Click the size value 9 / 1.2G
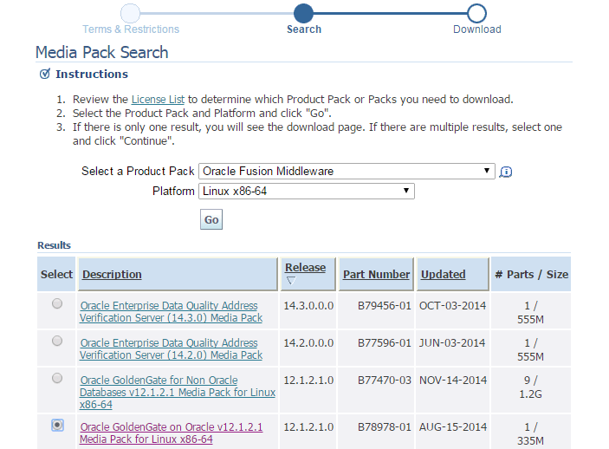 pyautogui.click(x=530, y=387)
